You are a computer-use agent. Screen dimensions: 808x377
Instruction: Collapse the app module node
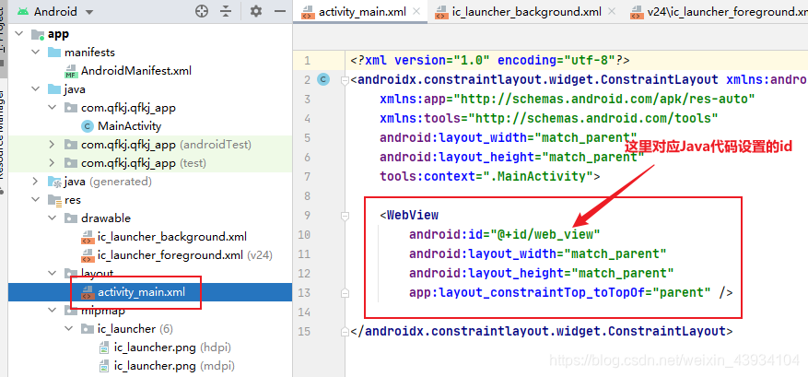click(x=19, y=34)
